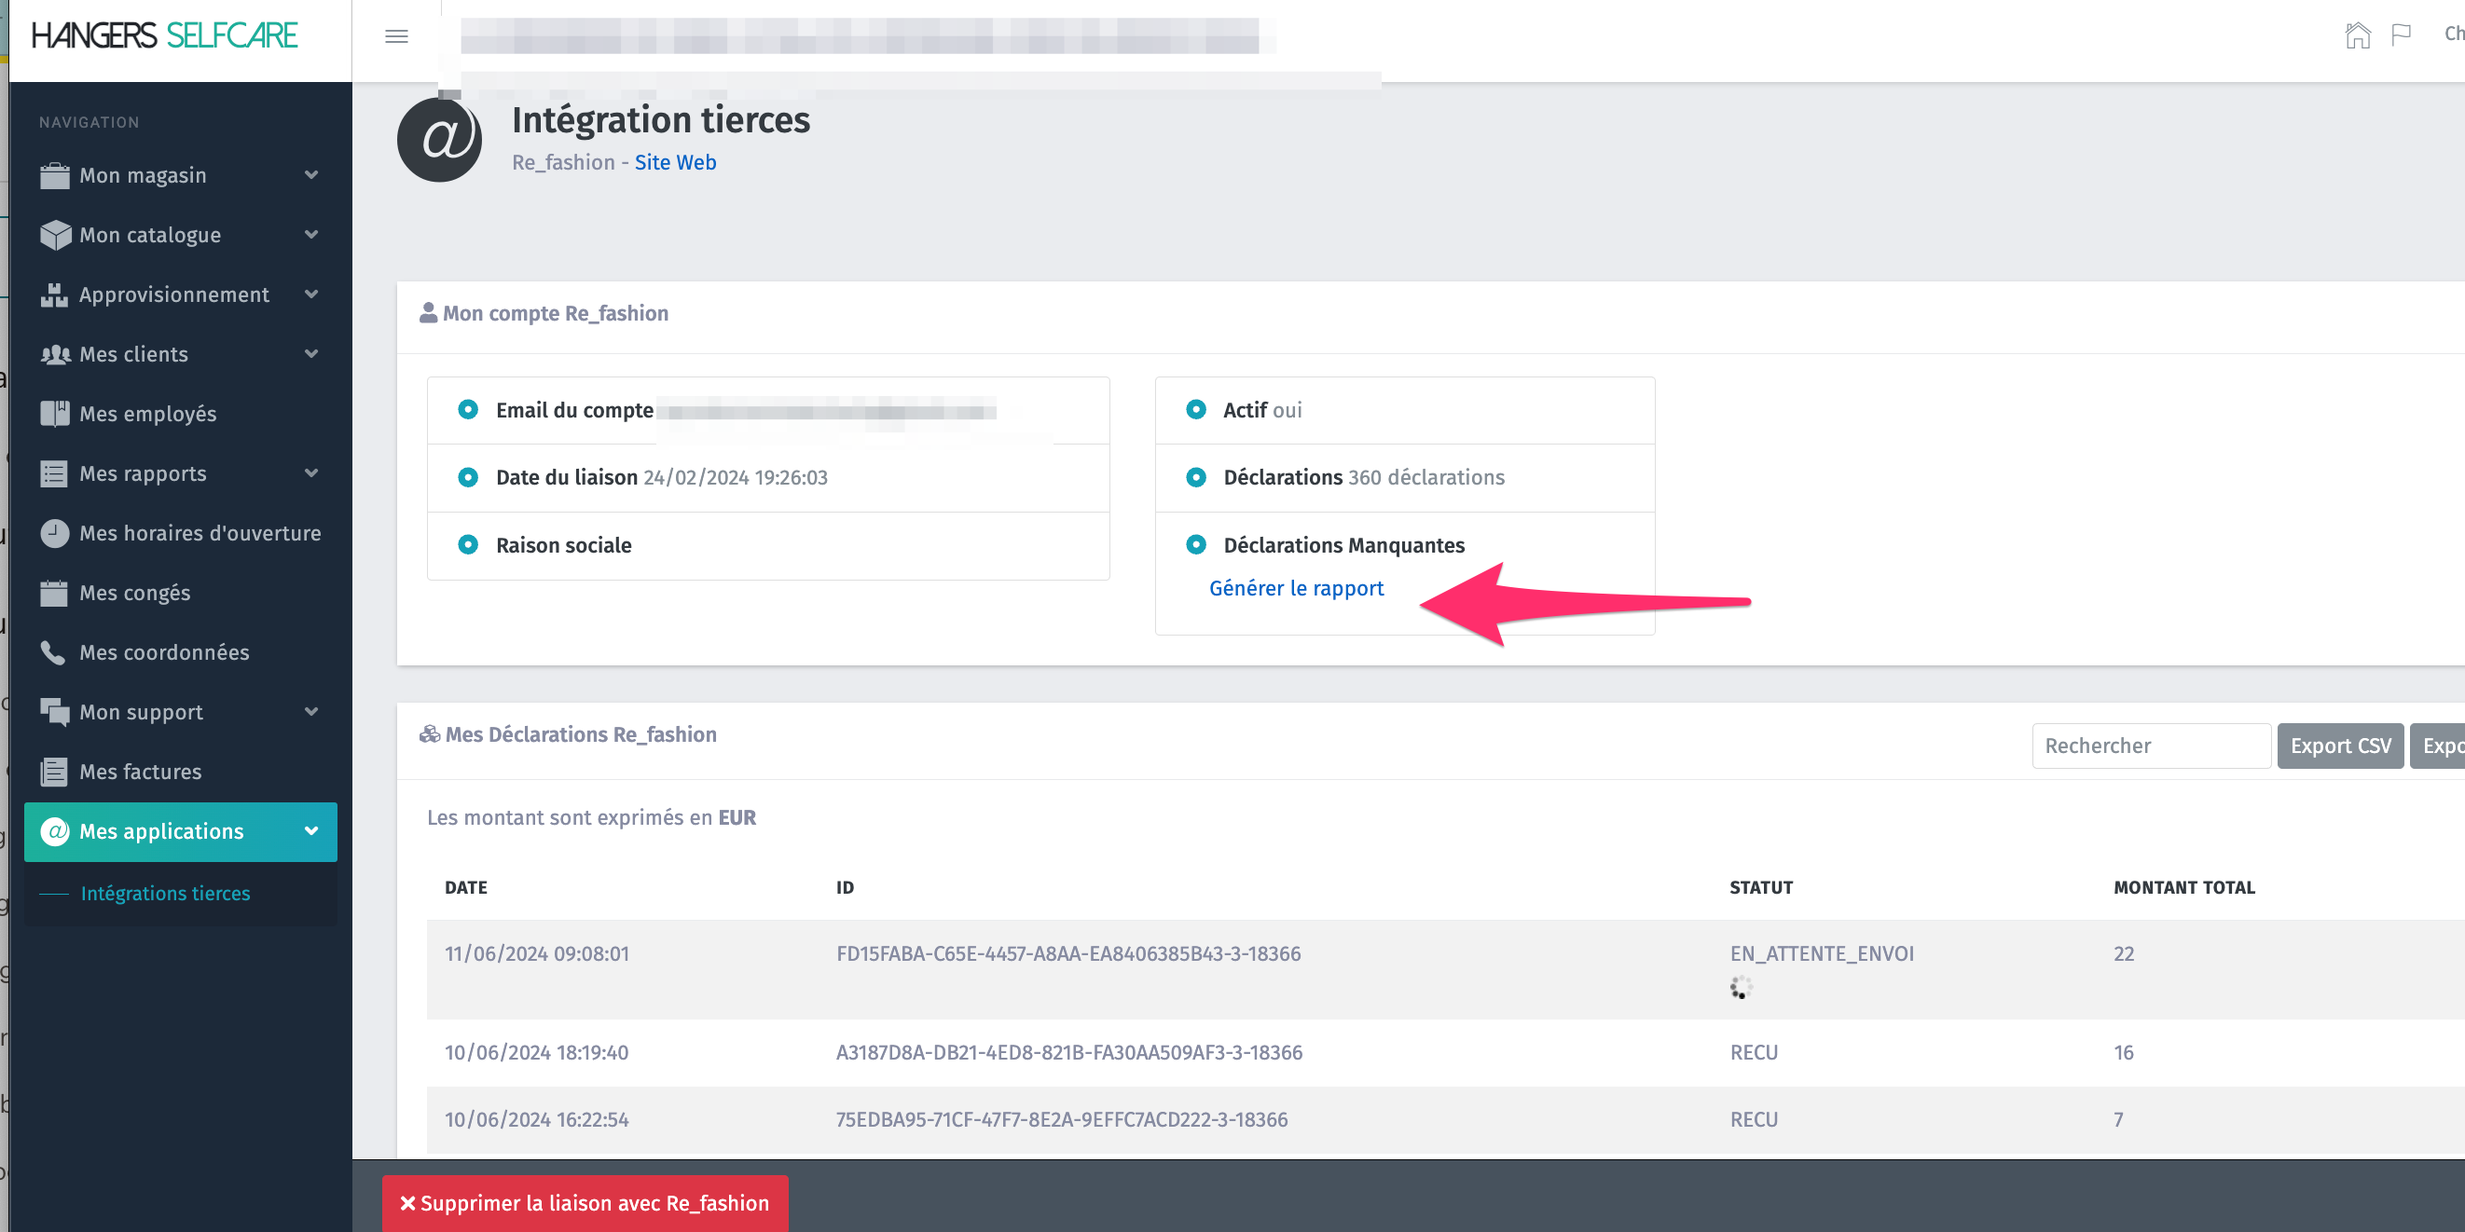Expand the Mes rapports chevron

pyautogui.click(x=312, y=473)
